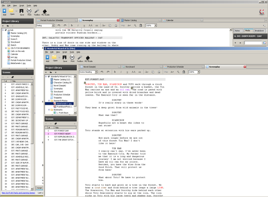The height and width of the screenshot is (197, 268).
Task: Click Print icon in portals window toolbar
Action: coord(29,11)
